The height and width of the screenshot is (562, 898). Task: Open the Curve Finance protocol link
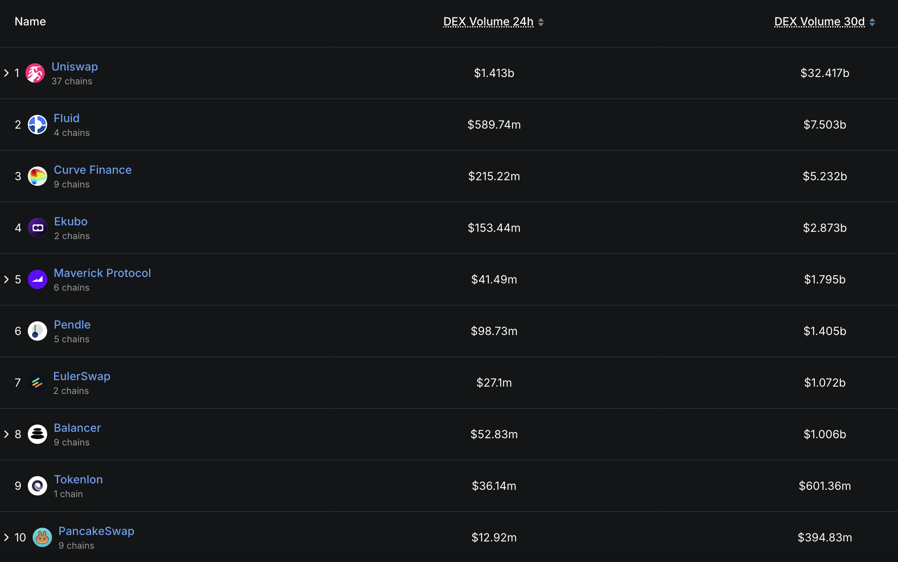coord(92,170)
